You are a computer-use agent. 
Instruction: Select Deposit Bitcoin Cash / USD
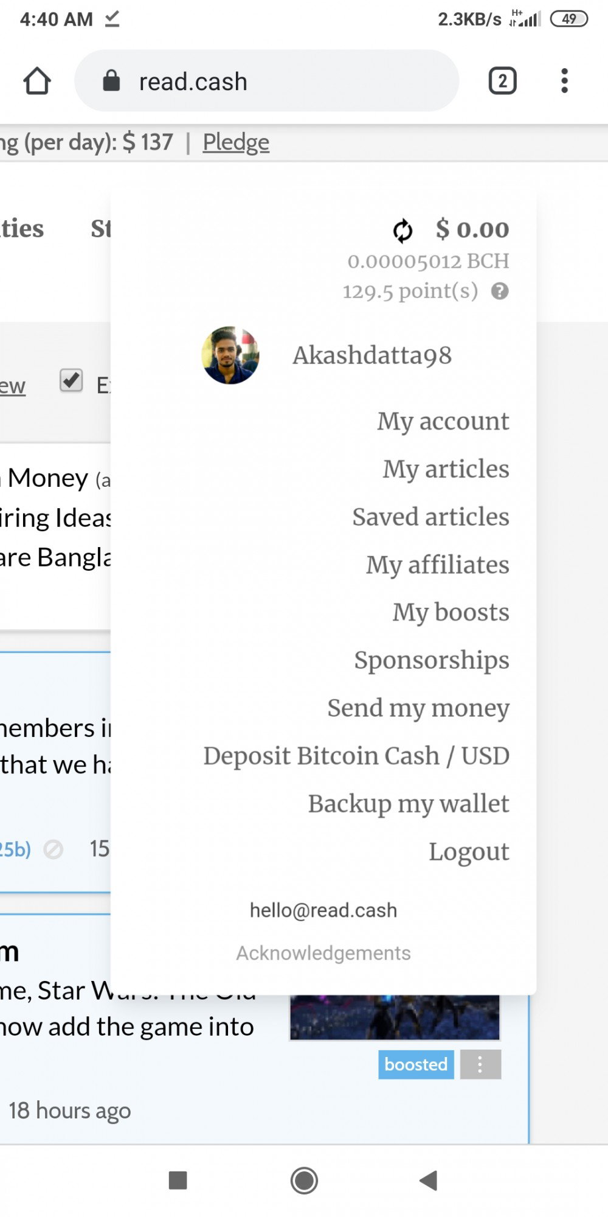click(356, 756)
